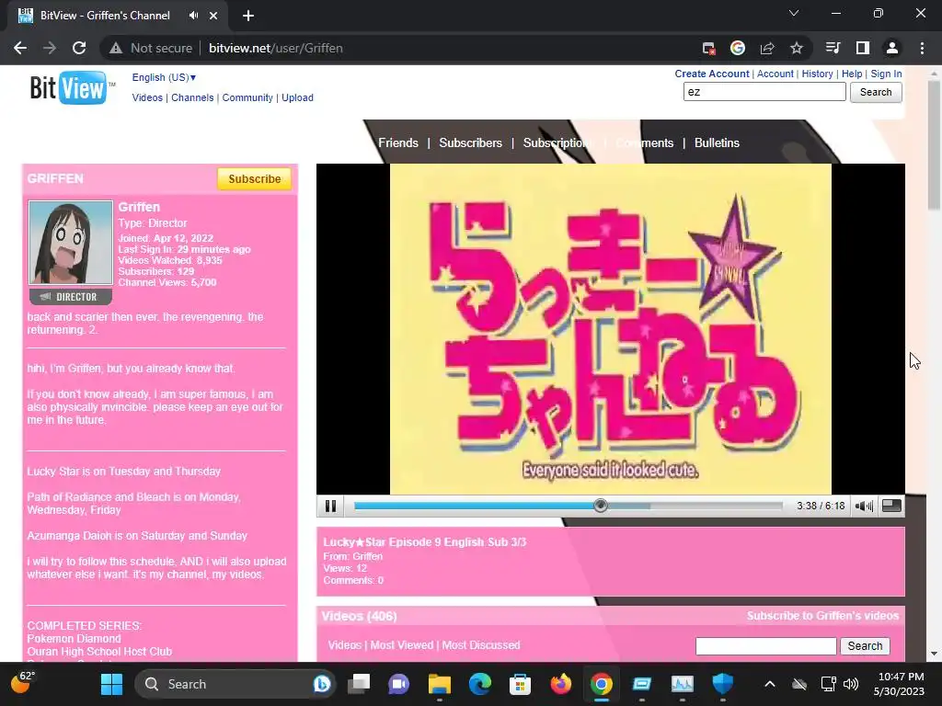Click the seek bar handle of the video
The height and width of the screenshot is (706, 942).
(600, 507)
